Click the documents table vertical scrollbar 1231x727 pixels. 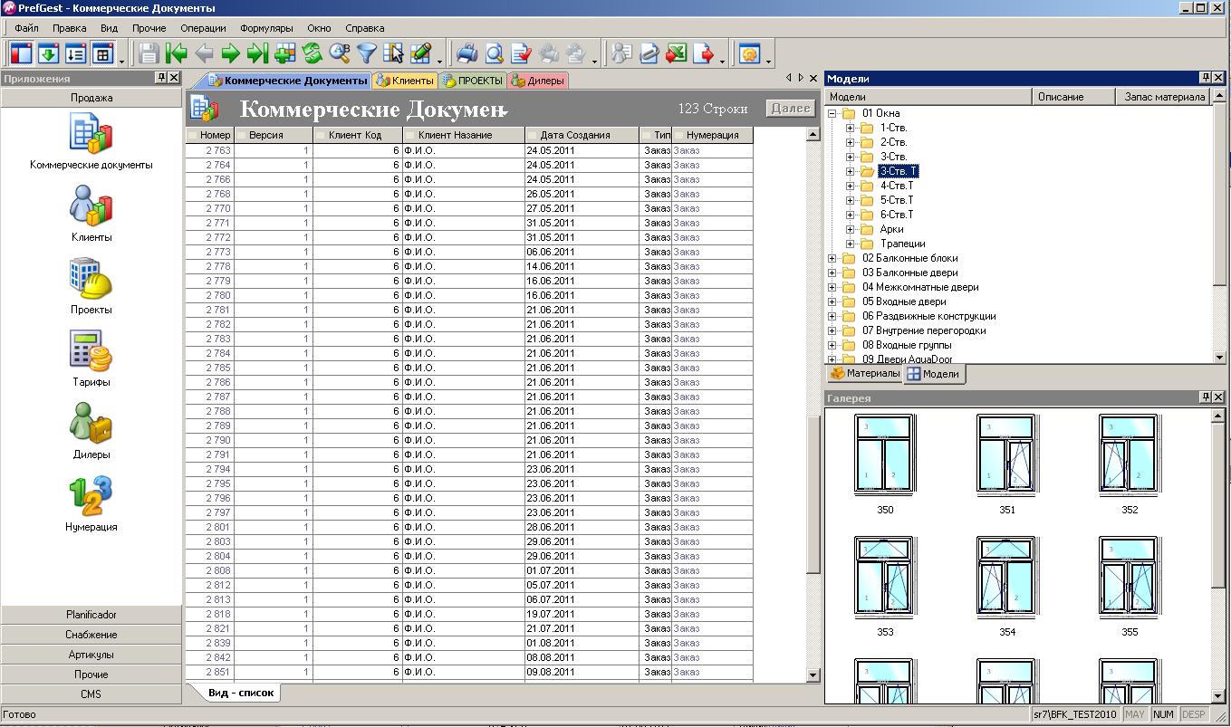pyautogui.click(x=813, y=404)
